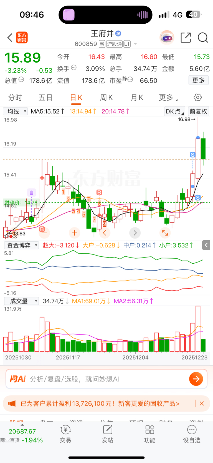Open the AI robot assistant avatar

[x=167, y=38]
